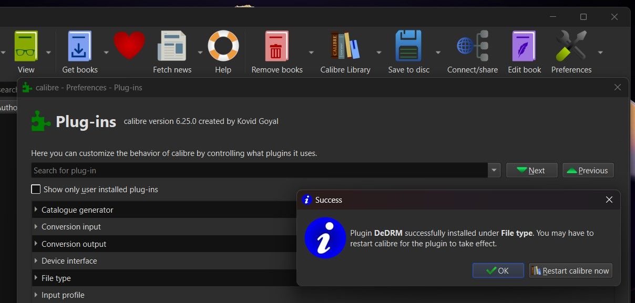The width and height of the screenshot is (635, 303).
Task: Enable Show only user installed plug-ins
Action: (36, 189)
